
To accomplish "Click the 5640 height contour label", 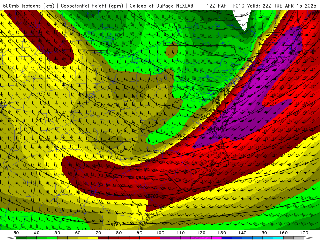I will coord(141,177).
